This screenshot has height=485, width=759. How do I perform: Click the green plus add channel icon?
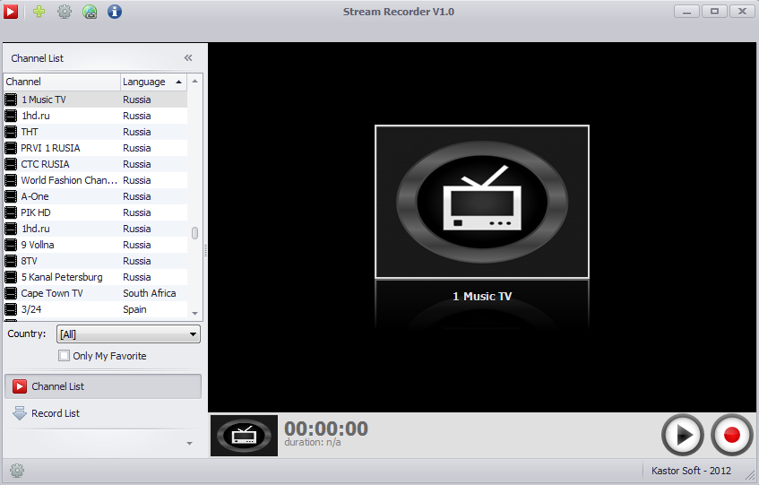tap(39, 12)
